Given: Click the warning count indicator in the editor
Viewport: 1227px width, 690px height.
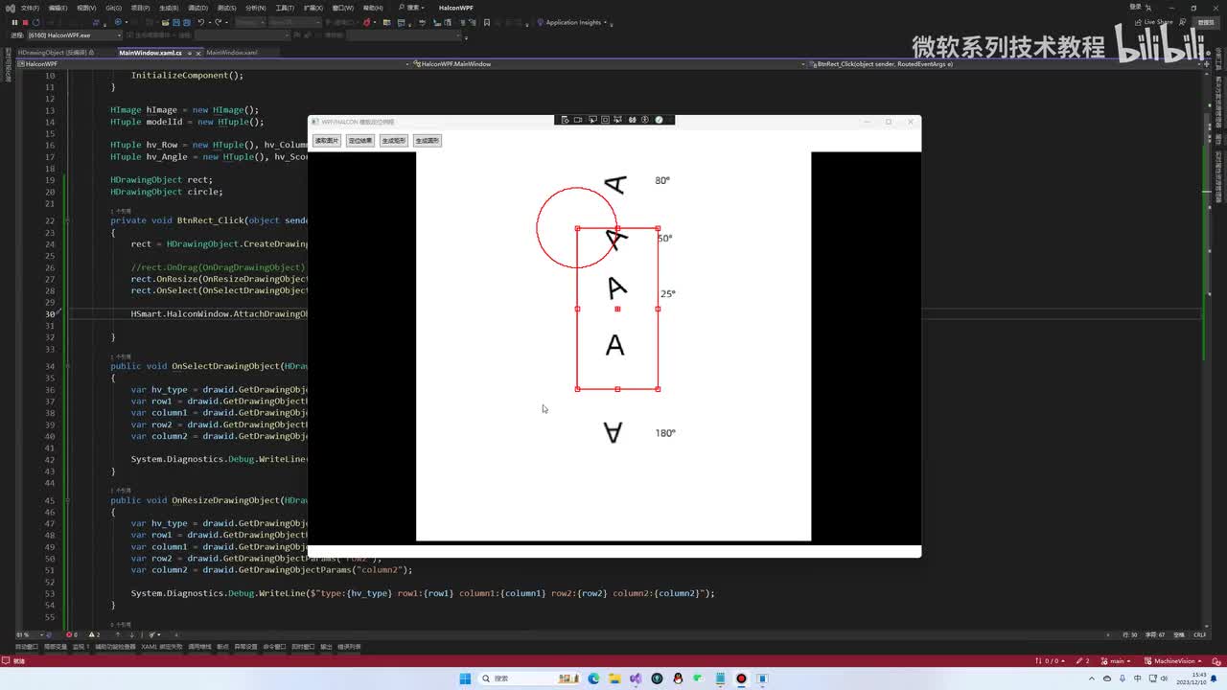Looking at the screenshot, I should tap(94, 634).
